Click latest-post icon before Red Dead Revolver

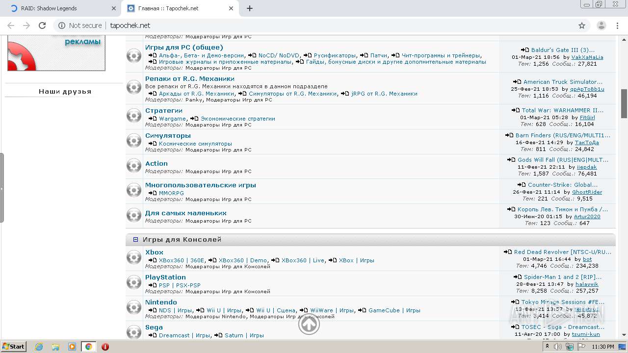(x=508, y=252)
